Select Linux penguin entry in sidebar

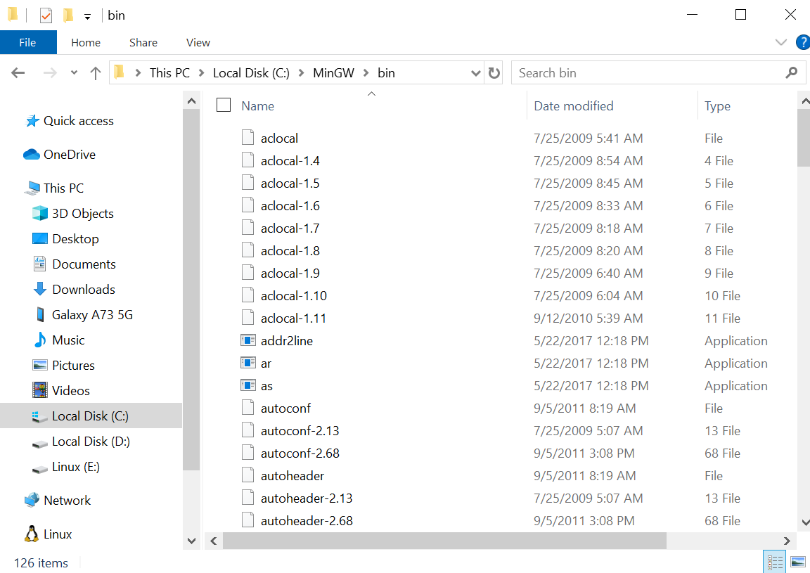point(58,534)
